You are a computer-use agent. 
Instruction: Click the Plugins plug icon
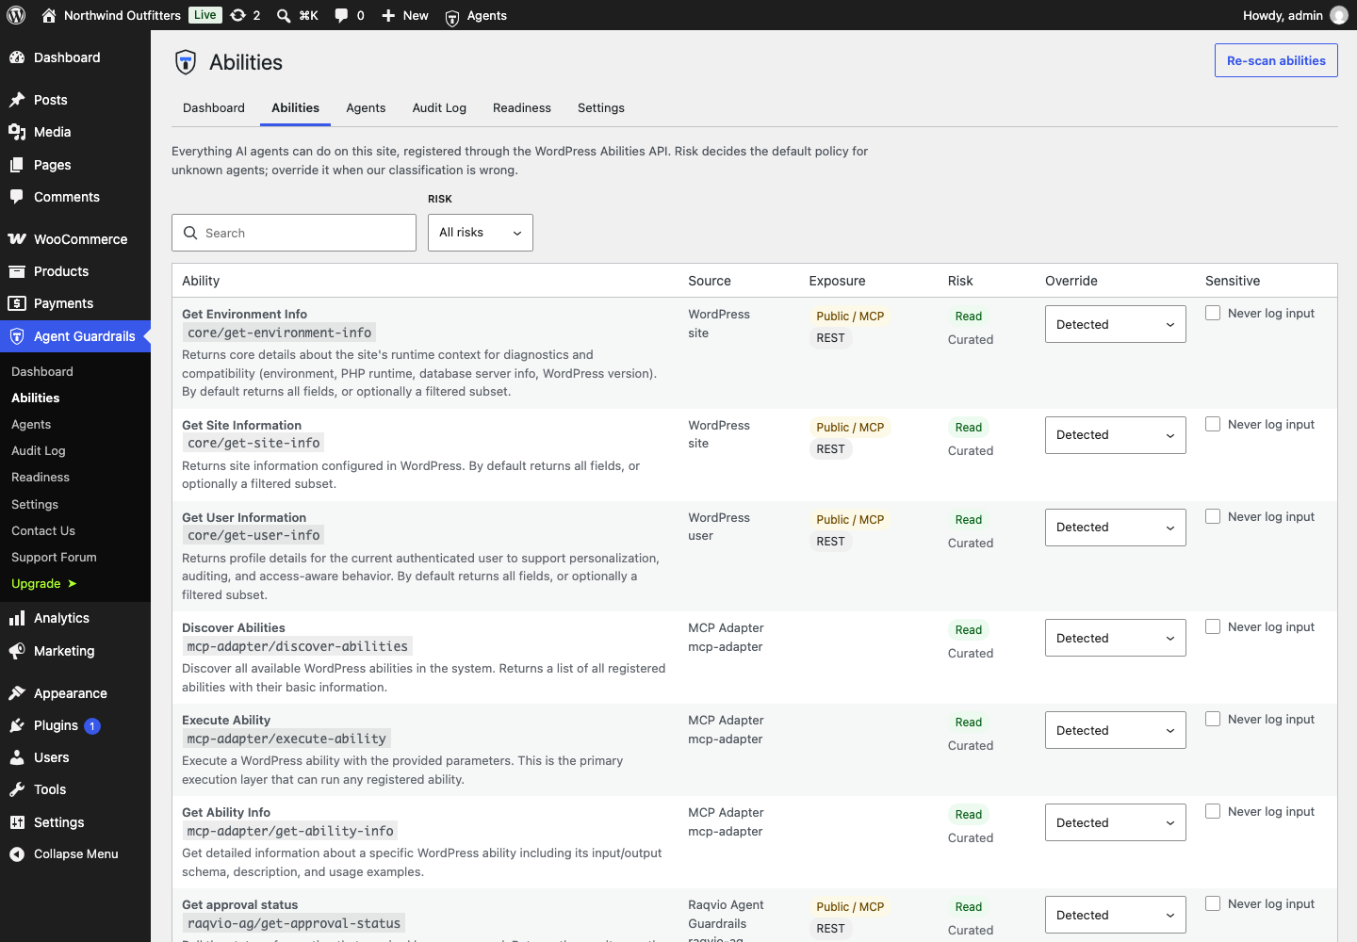click(x=17, y=725)
